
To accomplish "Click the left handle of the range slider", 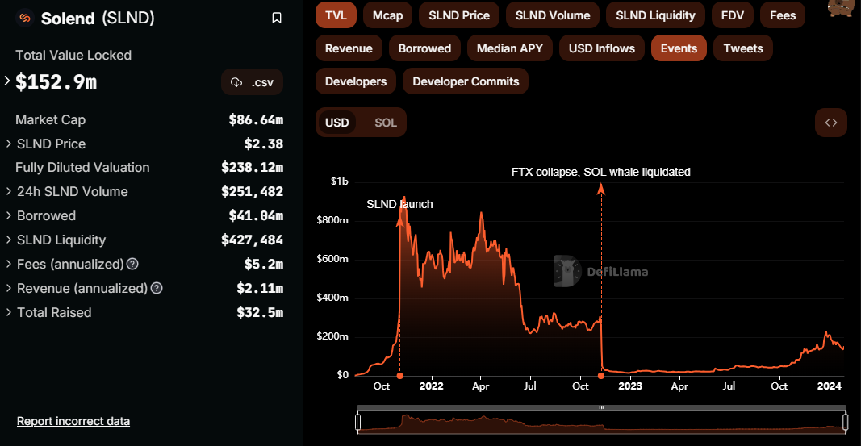I will [x=358, y=422].
